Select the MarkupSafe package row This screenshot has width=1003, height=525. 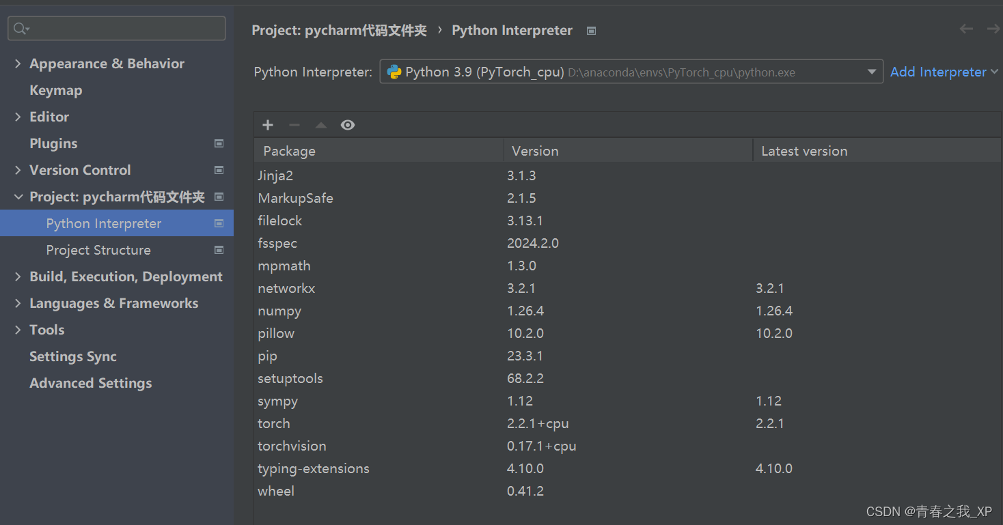click(627, 198)
